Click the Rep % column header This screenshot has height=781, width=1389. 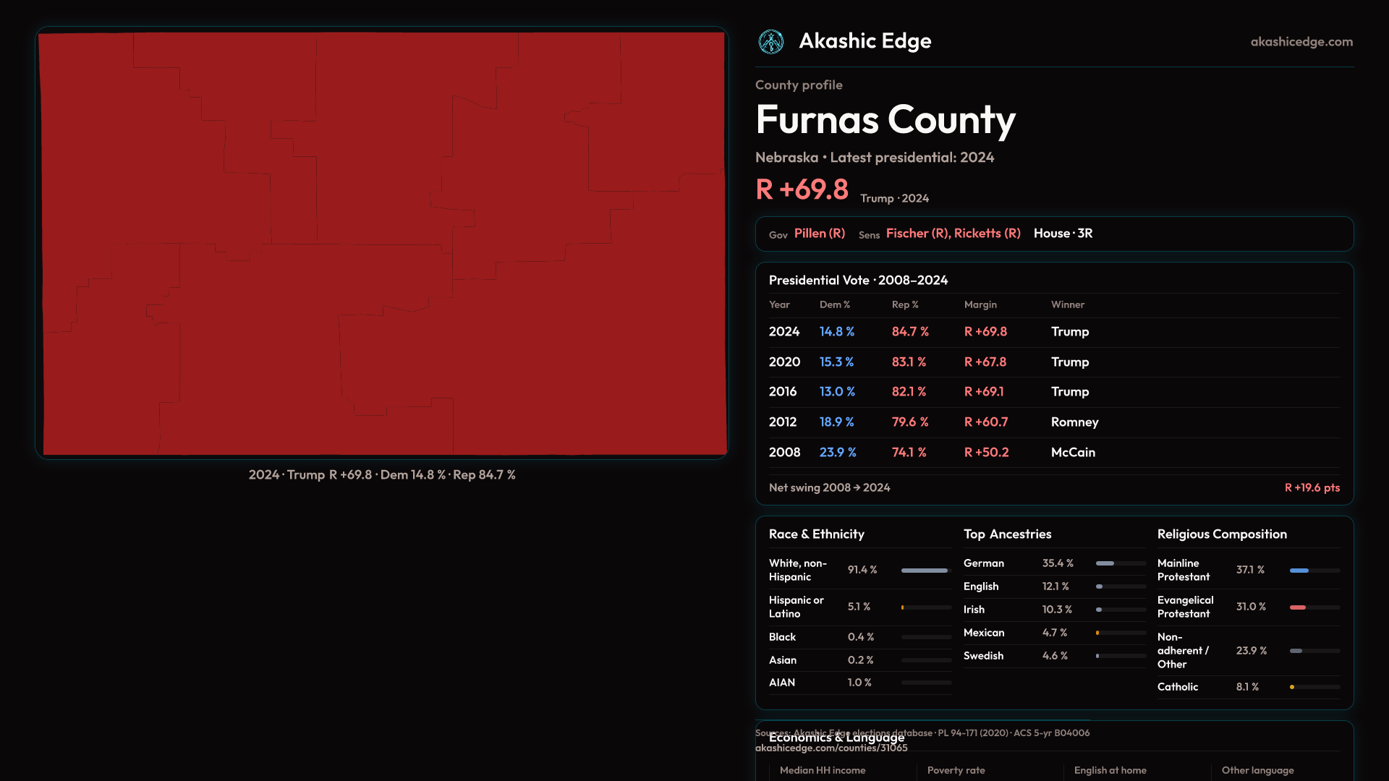coord(904,305)
